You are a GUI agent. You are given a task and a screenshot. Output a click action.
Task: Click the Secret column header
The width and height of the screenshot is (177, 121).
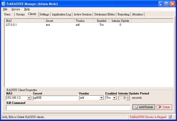click(x=59, y=21)
